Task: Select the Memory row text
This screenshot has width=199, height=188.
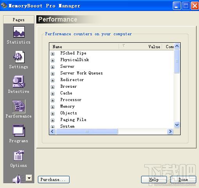Action: point(68,107)
